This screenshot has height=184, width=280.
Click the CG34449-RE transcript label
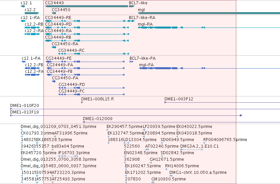(x=58, y=18)
